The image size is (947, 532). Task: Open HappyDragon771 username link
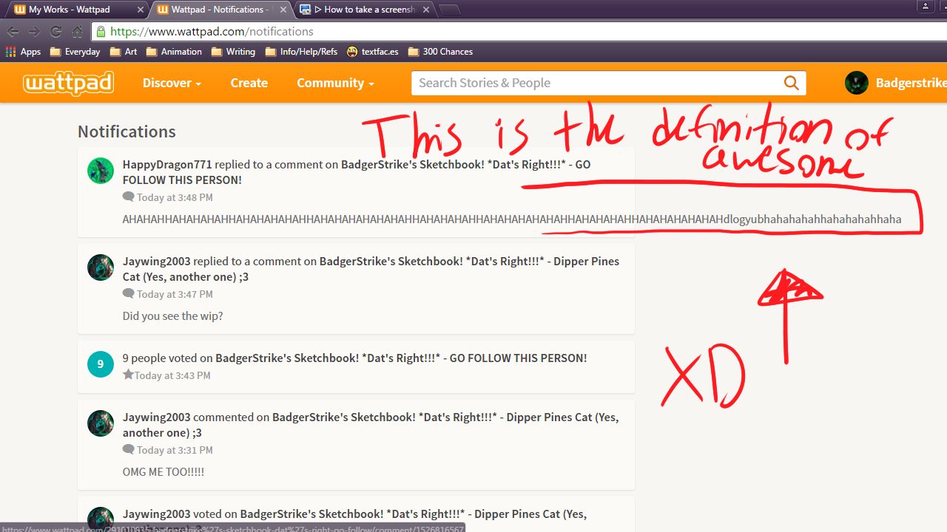tap(167, 165)
